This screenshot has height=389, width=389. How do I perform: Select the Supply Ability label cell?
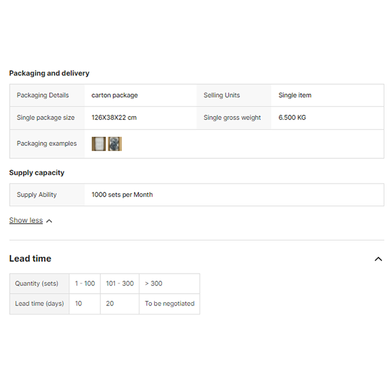[37, 194]
